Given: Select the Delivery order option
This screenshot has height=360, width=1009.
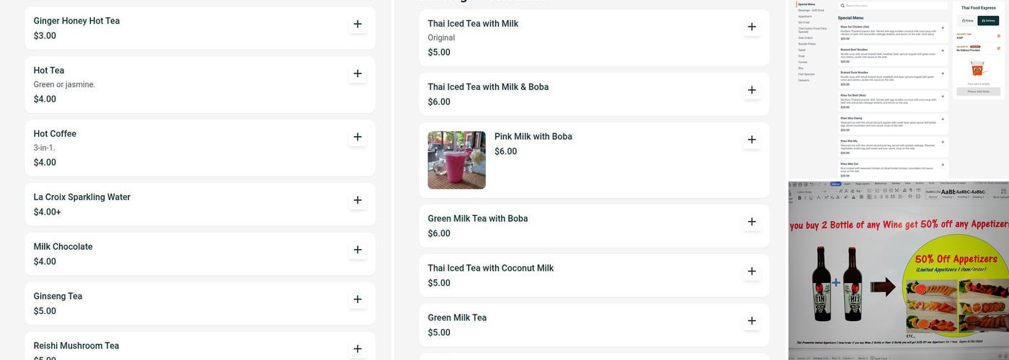Looking at the screenshot, I should point(988,21).
